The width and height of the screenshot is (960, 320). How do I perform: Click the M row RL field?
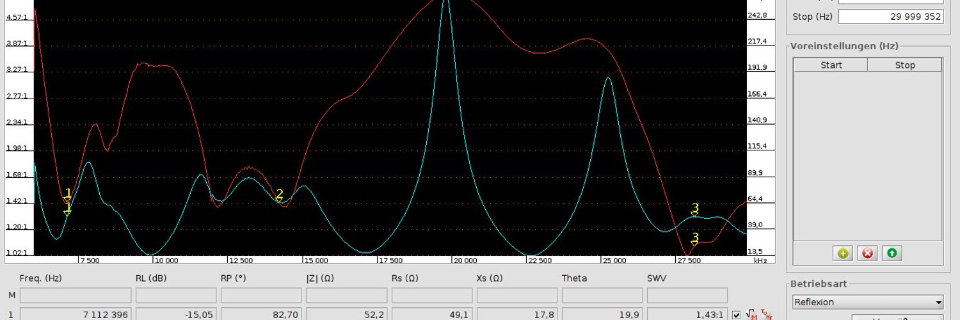pyautogui.click(x=176, y=295)
